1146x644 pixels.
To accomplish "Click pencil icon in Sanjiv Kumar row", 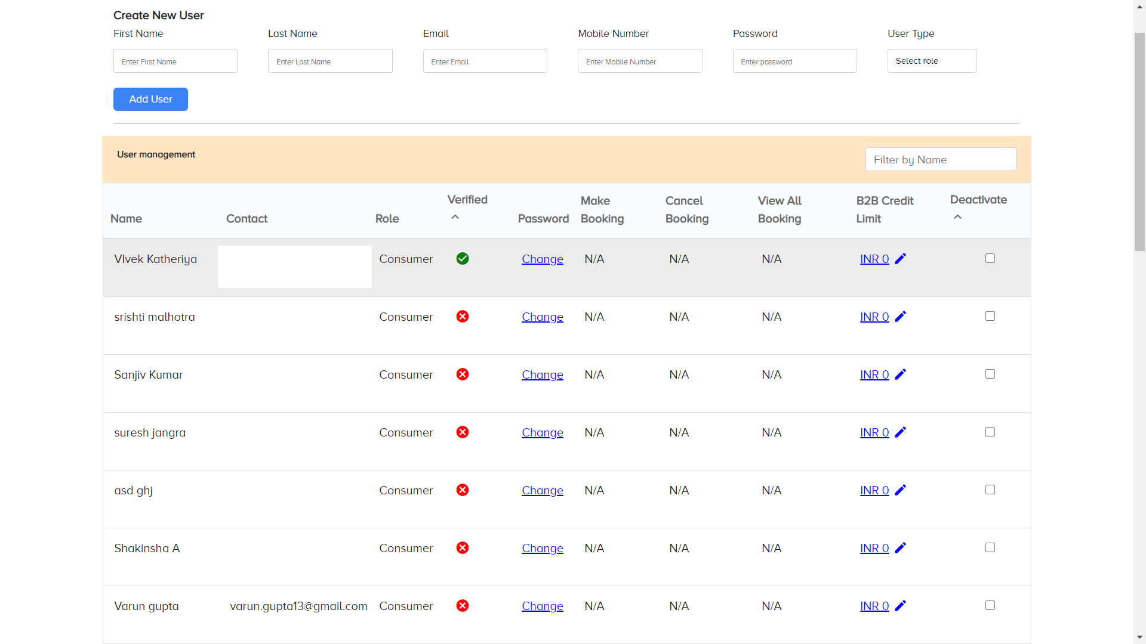I will 900,374.
